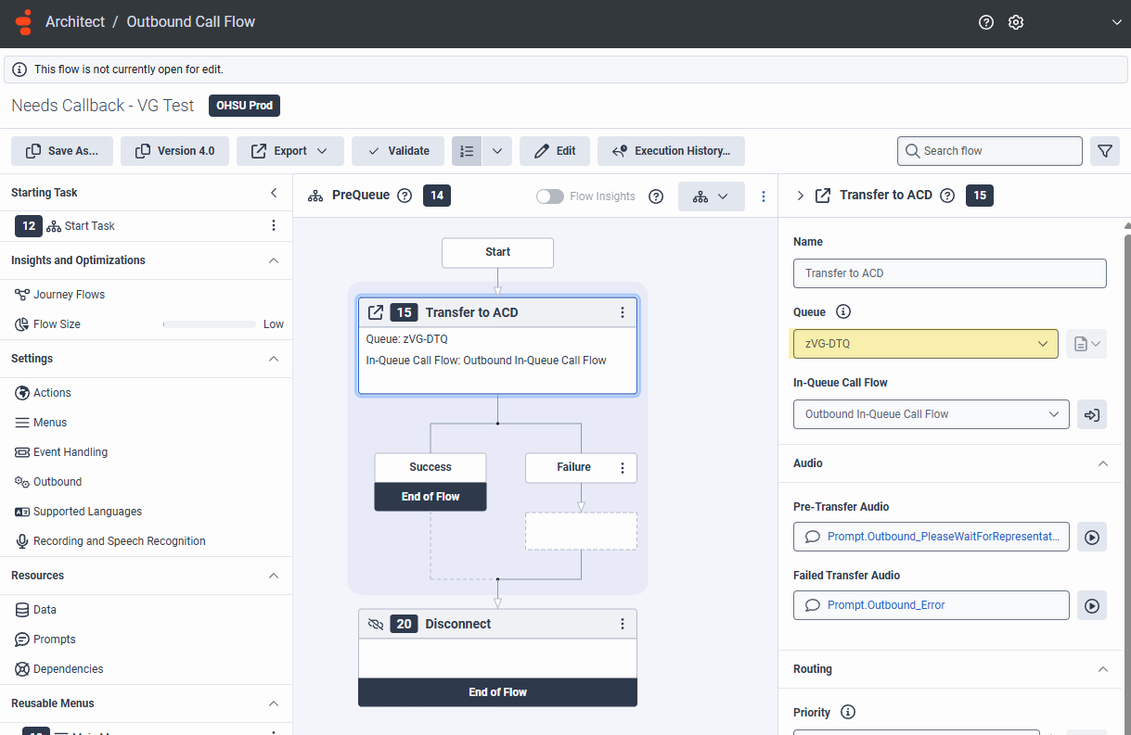The height and width of the screenshot is (735, 1131).
Task: Open dropdown arrow next to list view button
Action: pos(497,151)
